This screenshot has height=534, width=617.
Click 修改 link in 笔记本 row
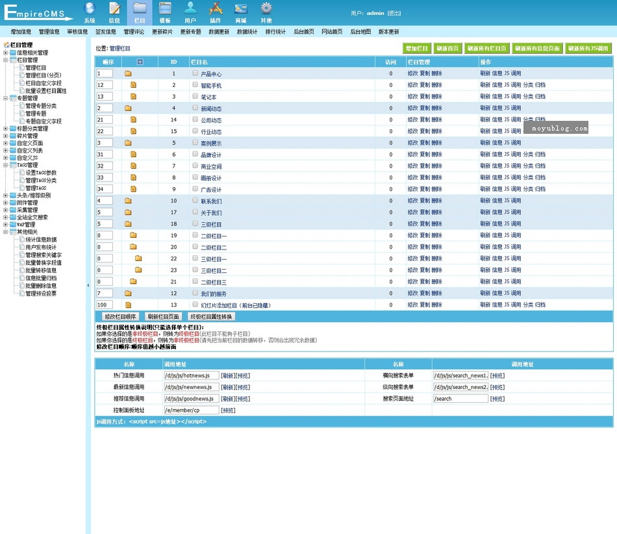(x=413, y=96)
